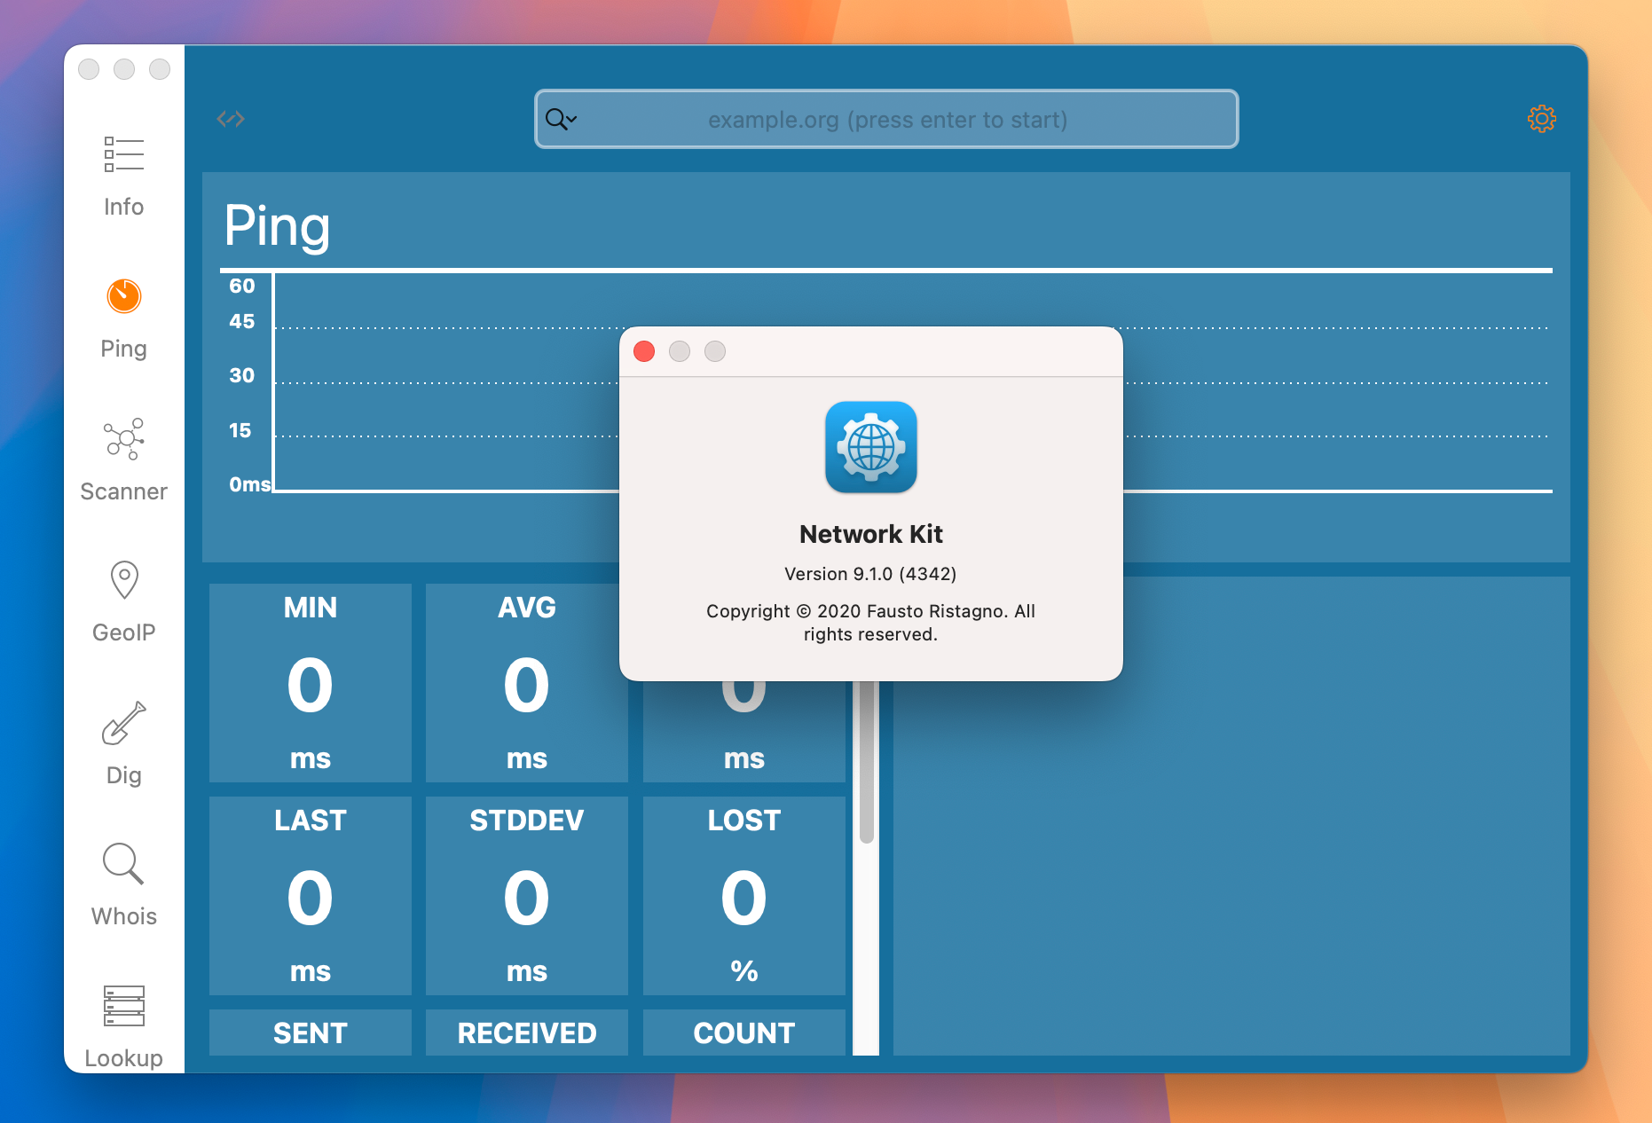Click the COUNT statistic header
The height and width of the screenshot is (1123, 1652).
(x=743, y=1033)
